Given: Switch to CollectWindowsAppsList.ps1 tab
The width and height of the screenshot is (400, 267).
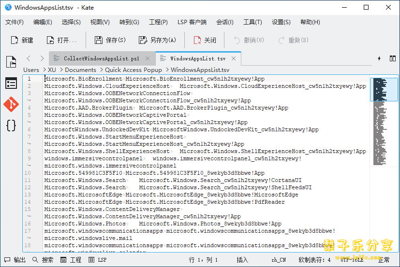Looking at the screenshot, I should pos(102,58).
